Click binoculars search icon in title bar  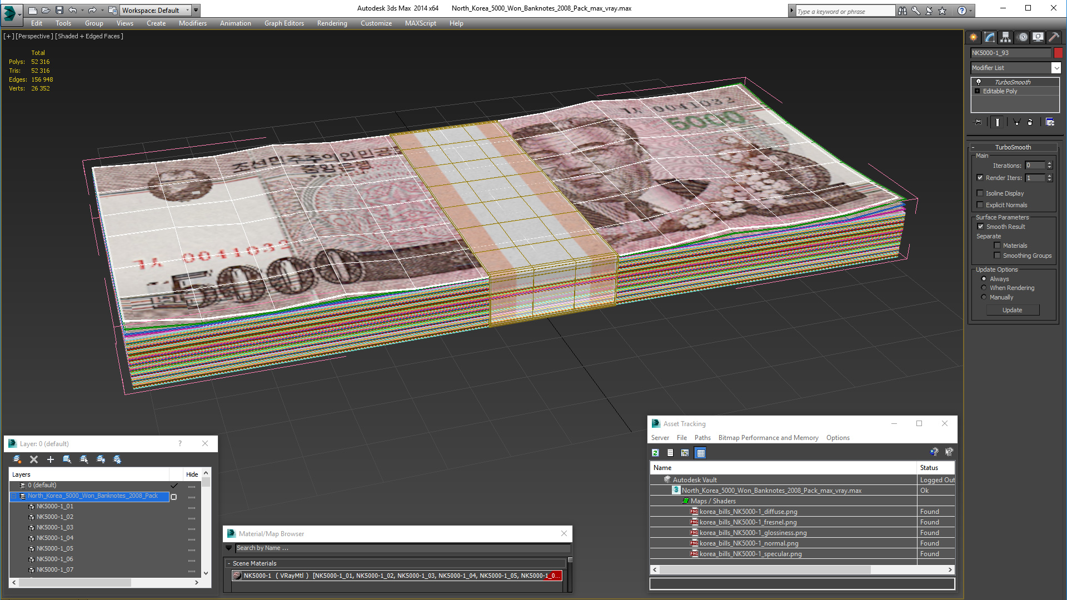click(903, 11)
